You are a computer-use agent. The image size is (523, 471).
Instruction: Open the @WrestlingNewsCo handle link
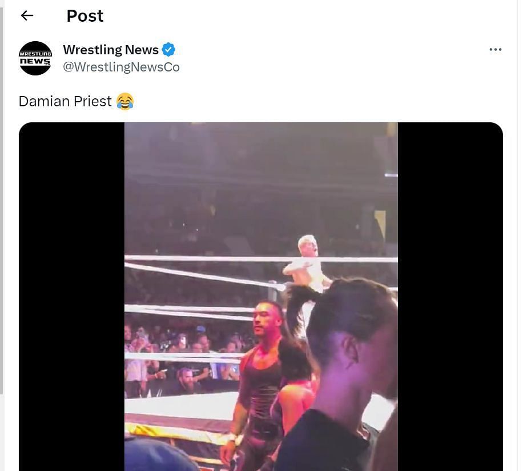pos(122,67)
